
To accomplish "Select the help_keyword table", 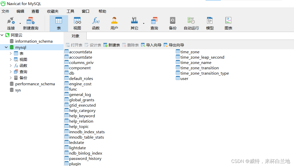I will [80, 116].
